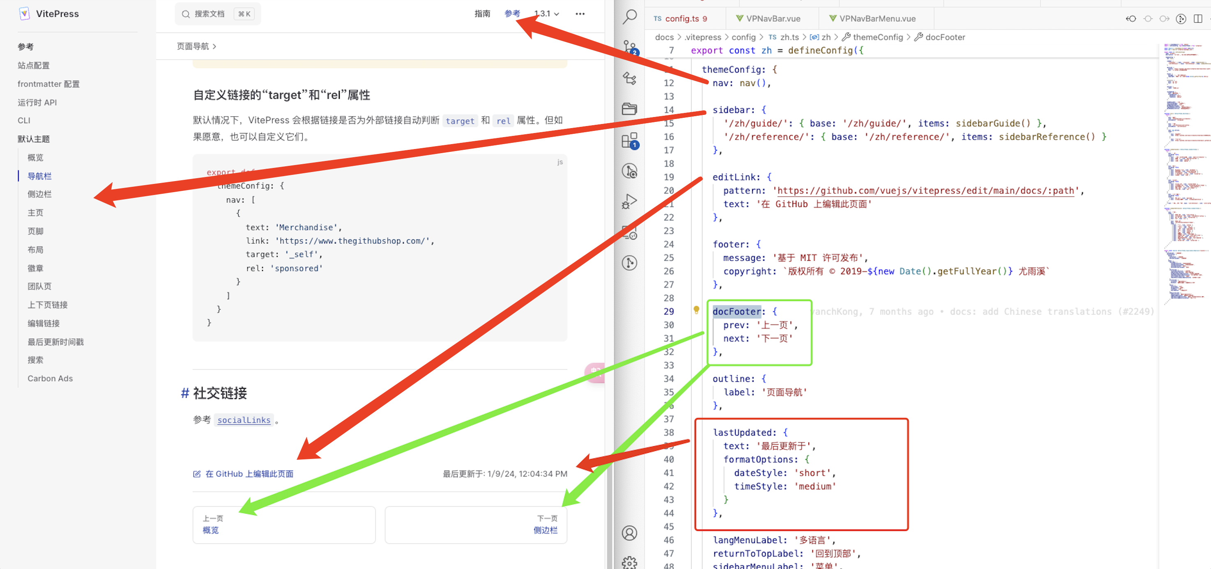Click the lightbulb code action on line 29
Viewport: 1211px width, 569px height.
[696, 310]
